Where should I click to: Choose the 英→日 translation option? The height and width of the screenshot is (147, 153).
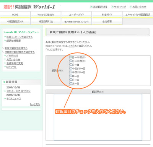tap(71, 83)
